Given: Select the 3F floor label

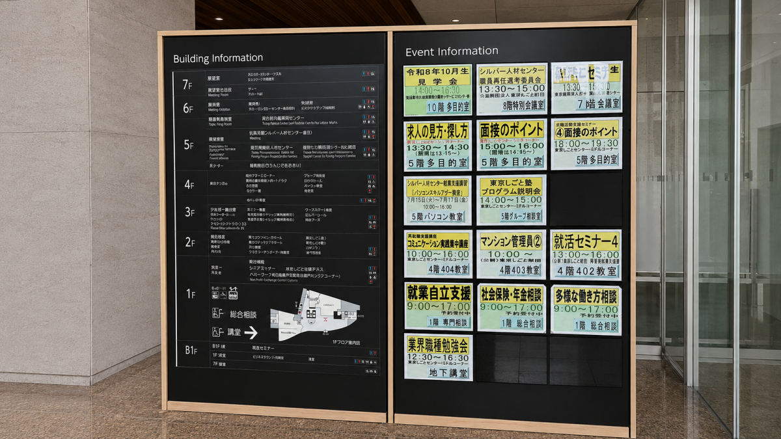Looking at the screenshot, I should 189,212.
